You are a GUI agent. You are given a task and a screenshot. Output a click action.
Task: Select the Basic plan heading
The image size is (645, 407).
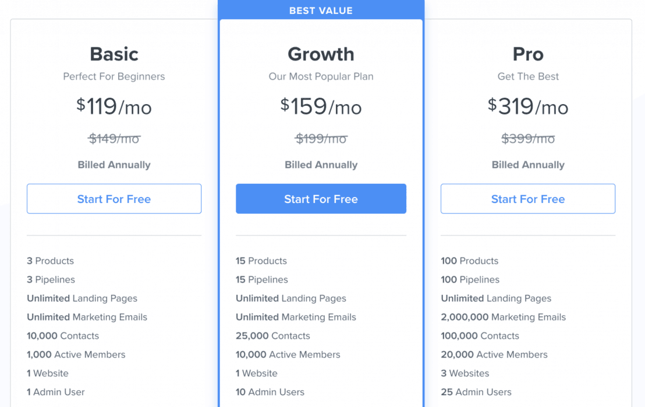pos(114,54)
